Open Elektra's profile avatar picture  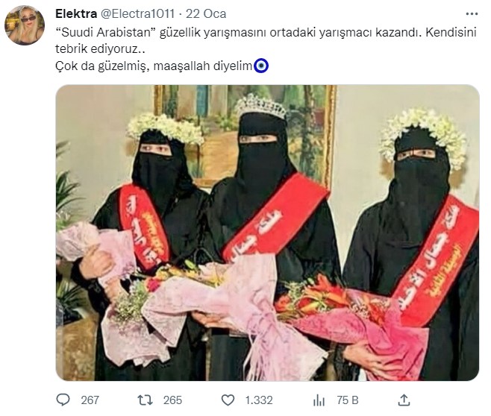25,25
